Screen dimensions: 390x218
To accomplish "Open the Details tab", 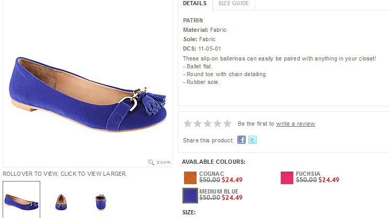I will pos(194,4).
